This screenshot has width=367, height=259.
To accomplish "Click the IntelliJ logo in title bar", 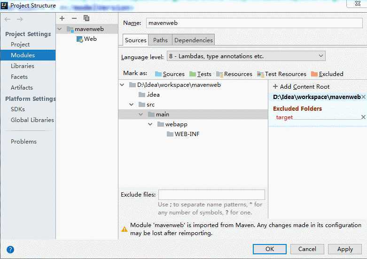I will (x=4, y=5).
